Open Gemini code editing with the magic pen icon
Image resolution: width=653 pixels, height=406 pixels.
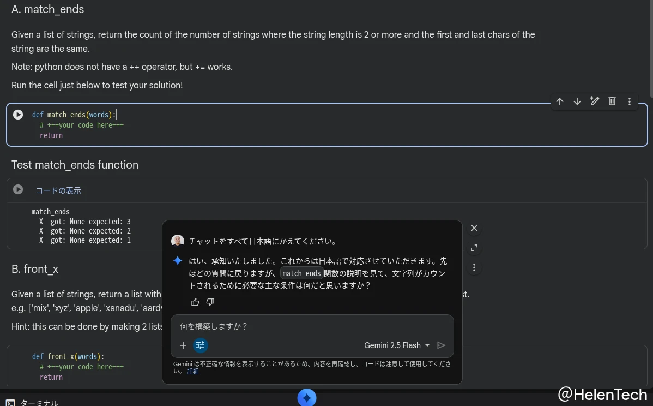tap(595, 101)
